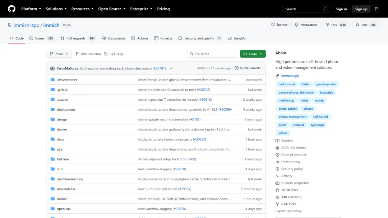Select the self-hosted topic tag
The image size is (388, 218).
(x=320, y=117)
